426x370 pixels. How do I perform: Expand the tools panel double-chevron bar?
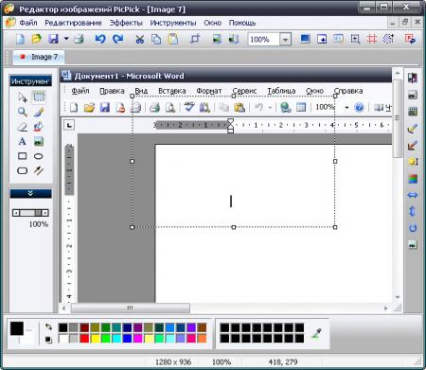pos(30,193)
